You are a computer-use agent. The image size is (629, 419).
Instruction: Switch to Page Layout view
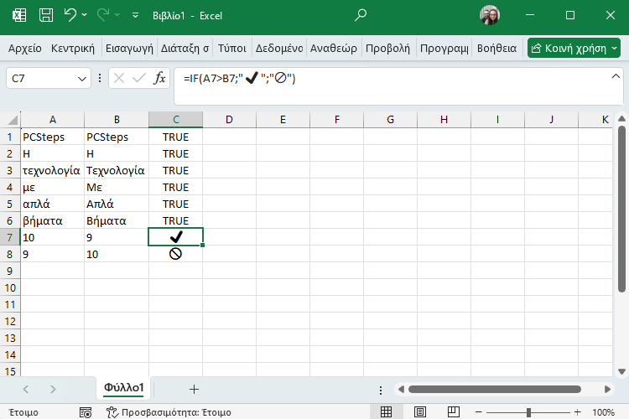point(419,411)
